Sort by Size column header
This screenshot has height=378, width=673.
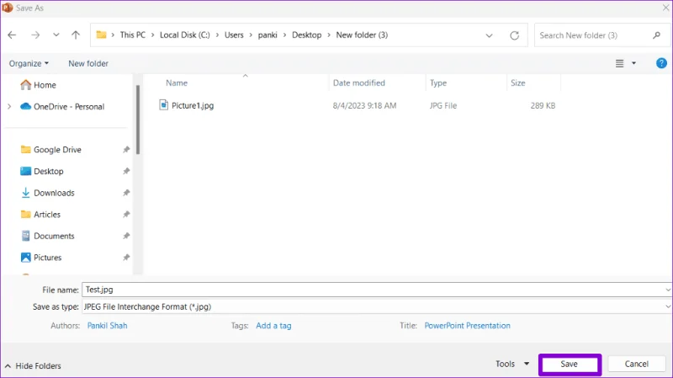518,83
